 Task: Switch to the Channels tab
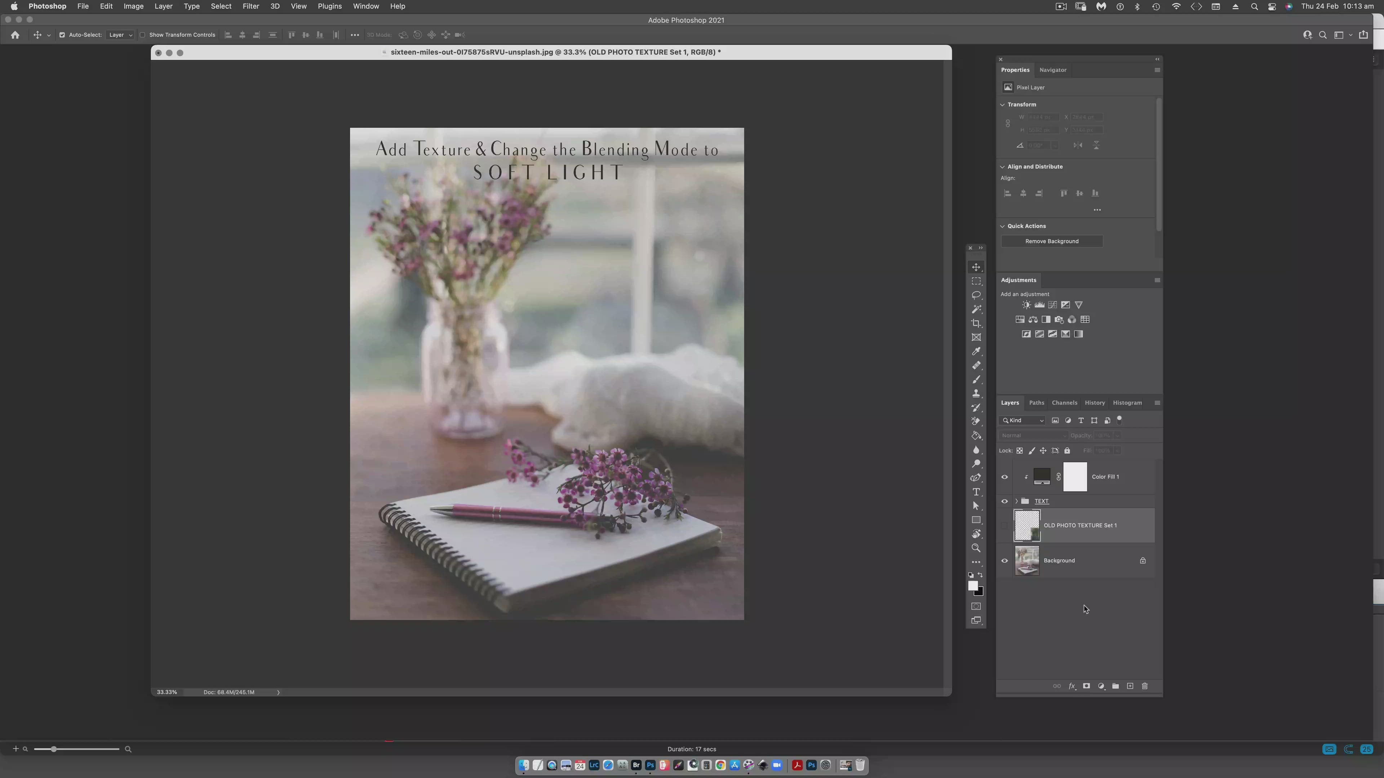click(1064, 403)
